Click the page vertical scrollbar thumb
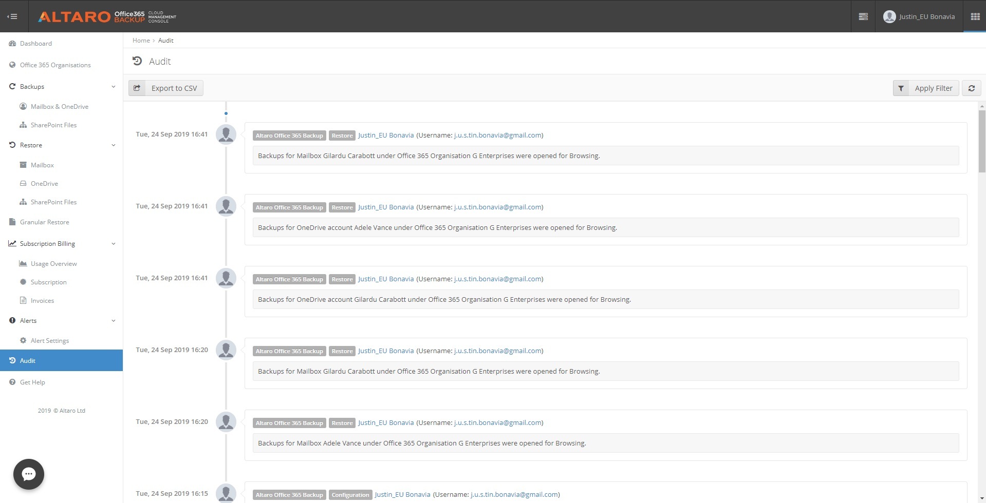Viewport: 986px width, 503px height. (982, 141)
